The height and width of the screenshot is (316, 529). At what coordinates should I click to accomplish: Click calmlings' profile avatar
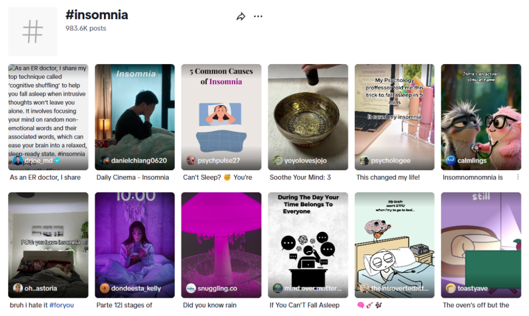pyautogui.click(x=451, y=160)
